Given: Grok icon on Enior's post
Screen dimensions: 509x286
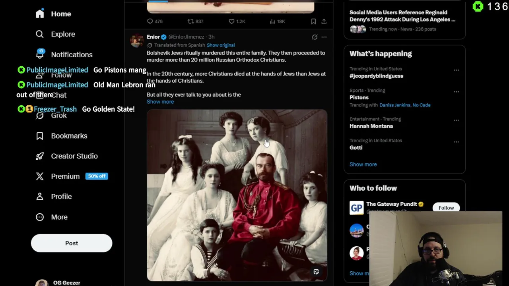Looking at the screenshot, I should tap(315, 37).
